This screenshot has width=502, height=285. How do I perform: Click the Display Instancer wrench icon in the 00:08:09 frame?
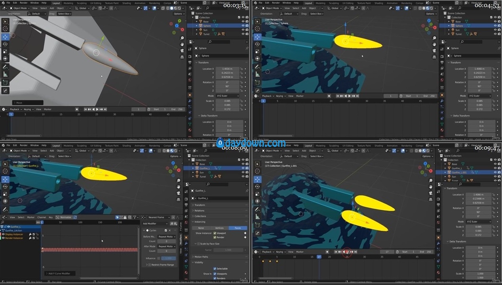coord(30,234)
